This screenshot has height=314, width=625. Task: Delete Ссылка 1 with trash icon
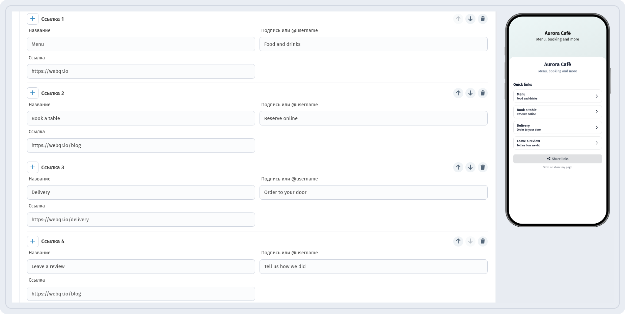click(x=483, y=19)
